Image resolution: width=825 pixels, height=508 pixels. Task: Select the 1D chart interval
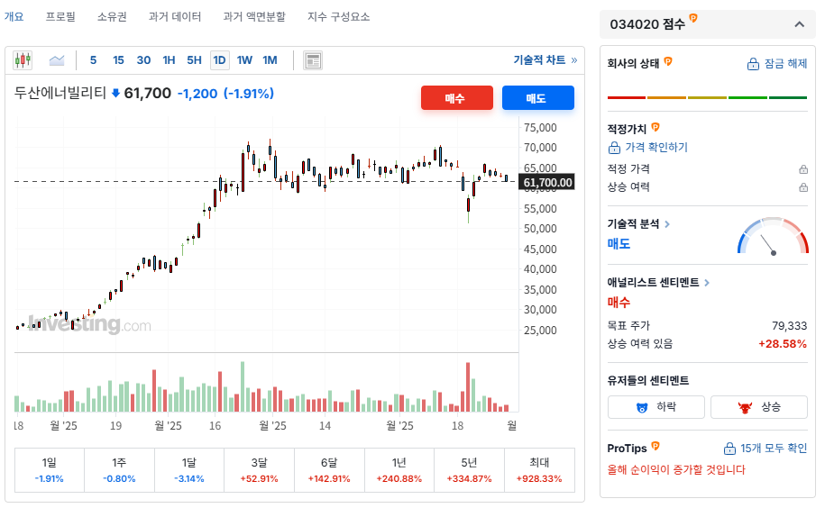[x=219, y=60]
